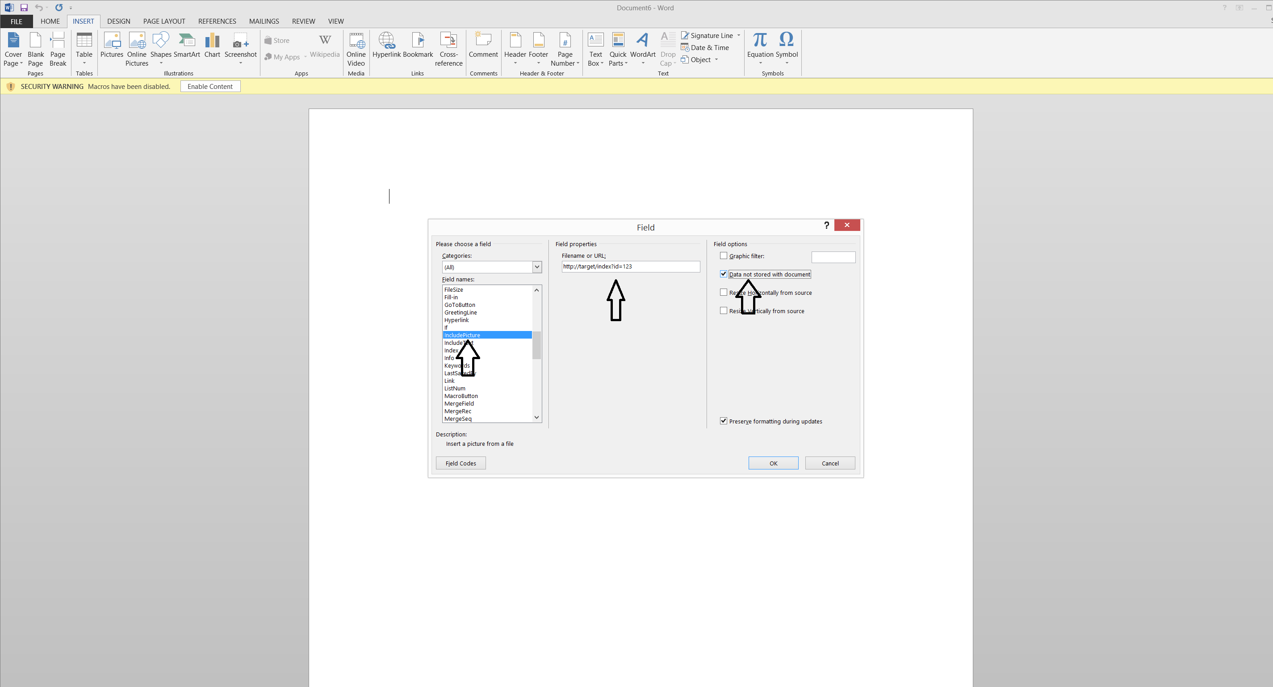Click Field names scrollbar down arrow

(537, 418)
